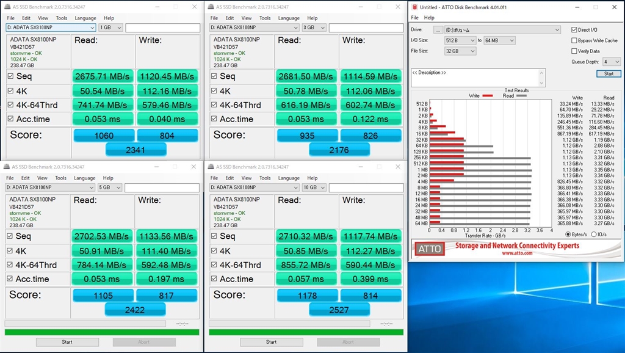Viewport: 625px width, 353px height.
Task: Click the total score "2341" in AS SSD
Action: pyautogui.click(x=135, y=150)
